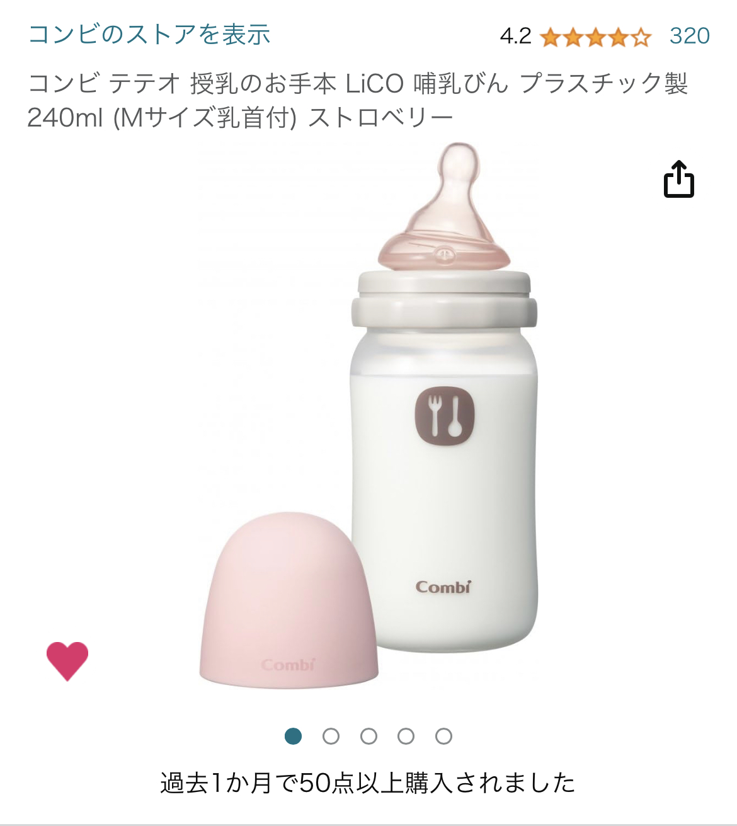Open the コンビのストアを表示 store link

tap(149, 35)
